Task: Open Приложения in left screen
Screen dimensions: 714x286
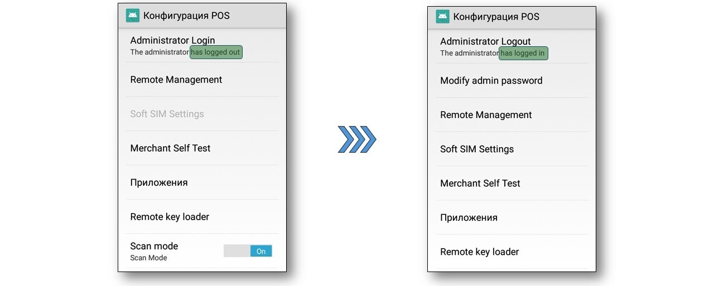Action: click(x=202, y=182)
